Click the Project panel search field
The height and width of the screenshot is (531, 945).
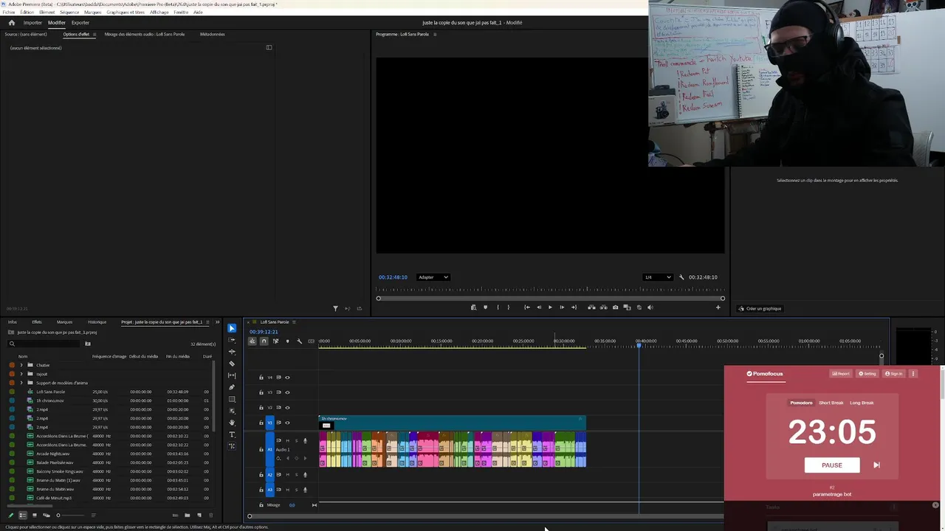tap(44, 344)
